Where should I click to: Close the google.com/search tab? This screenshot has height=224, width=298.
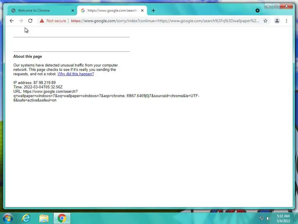tap(142, 11)
